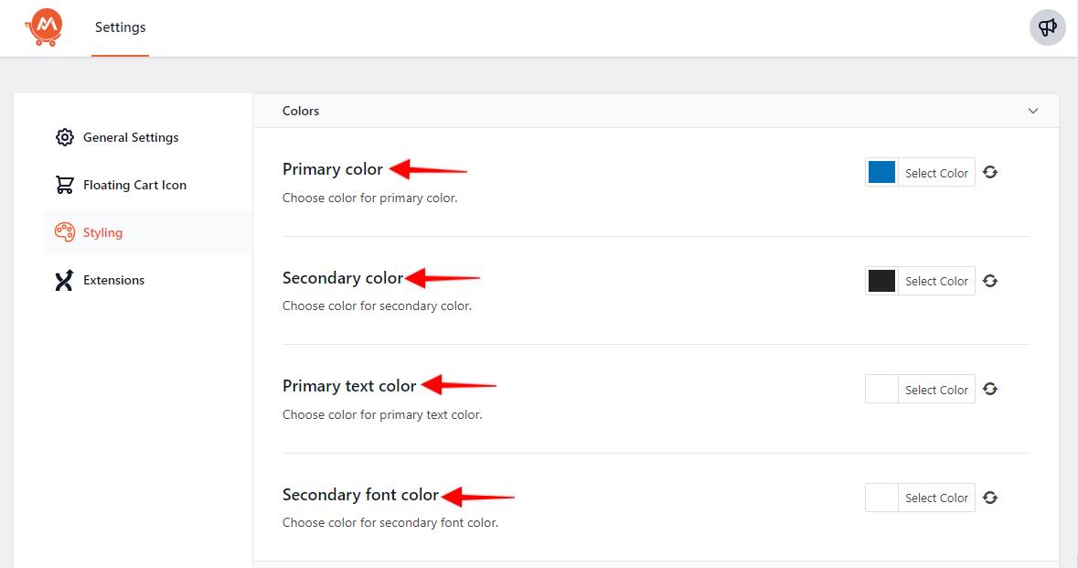Reset the Secondary color to default
The width and height of the screenshot is (1078, 568).
(x=990, y=281)
